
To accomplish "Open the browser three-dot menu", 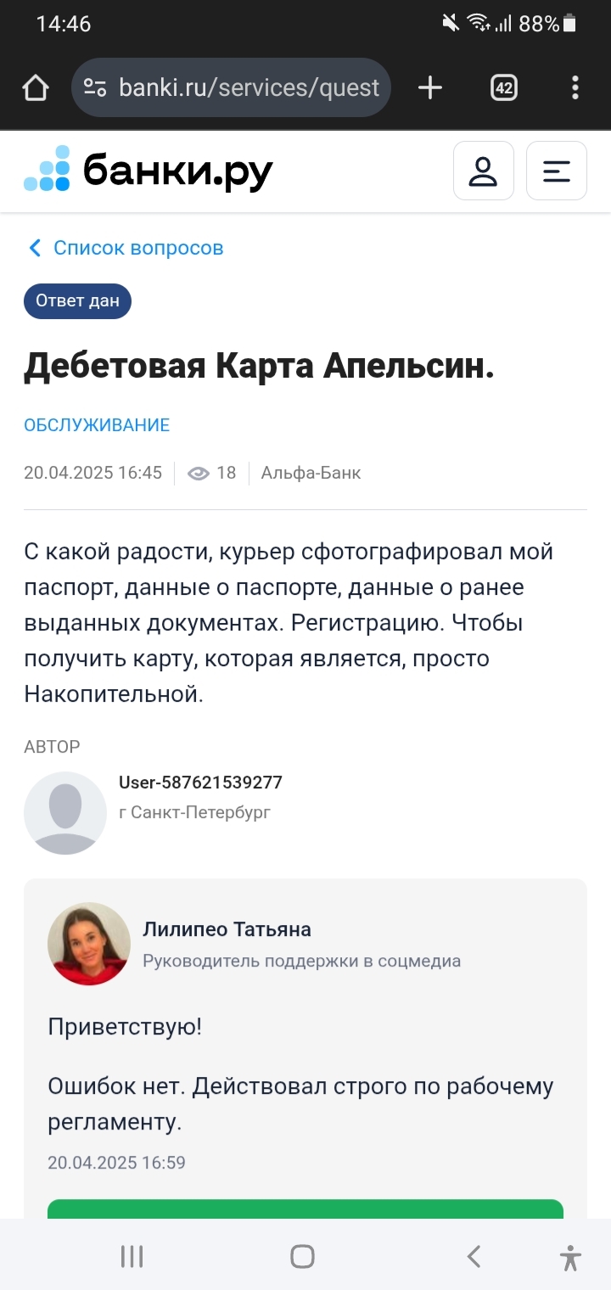I will click(575, 87).
